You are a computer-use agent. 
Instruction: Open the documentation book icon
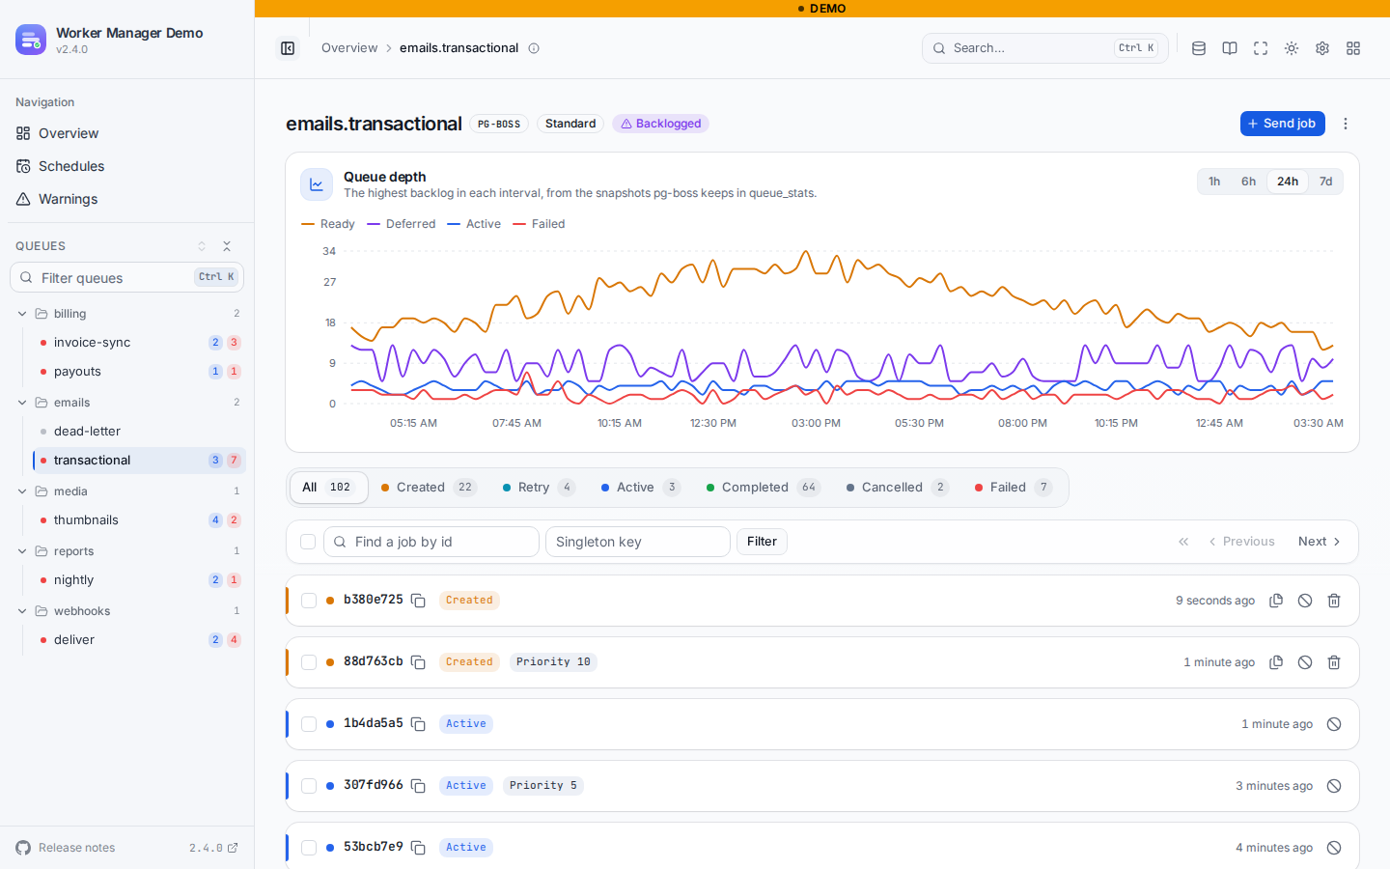point(1230,48)
